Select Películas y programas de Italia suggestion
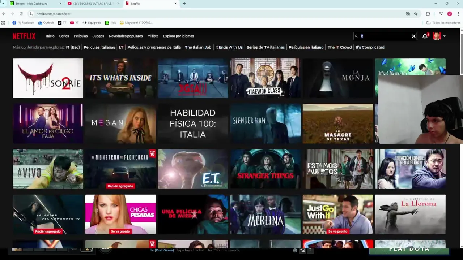Image resolution: width=463 pixels, height=260 pixels. [x=154, y=47]
